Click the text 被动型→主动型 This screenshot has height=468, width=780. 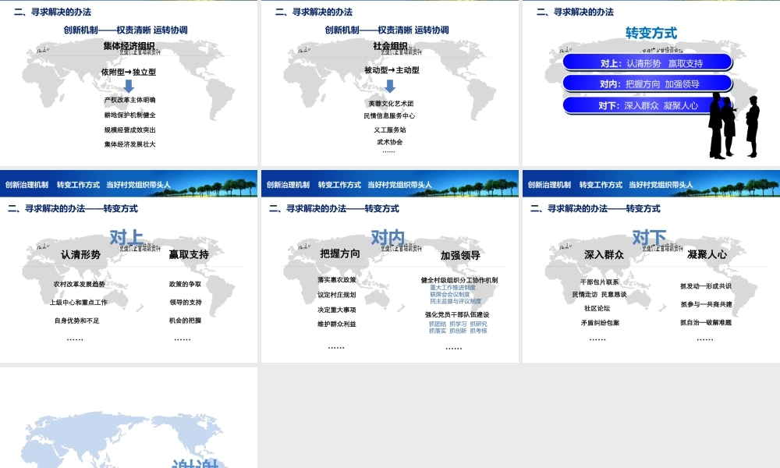[392, 70]
